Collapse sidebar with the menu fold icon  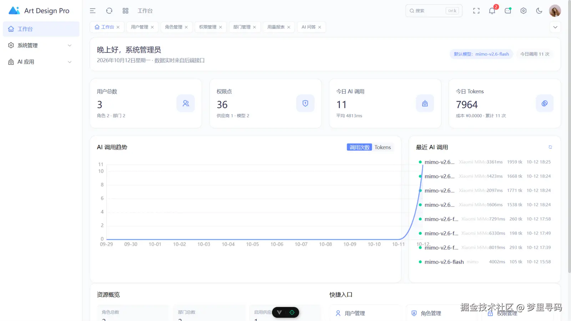point(92,11)
